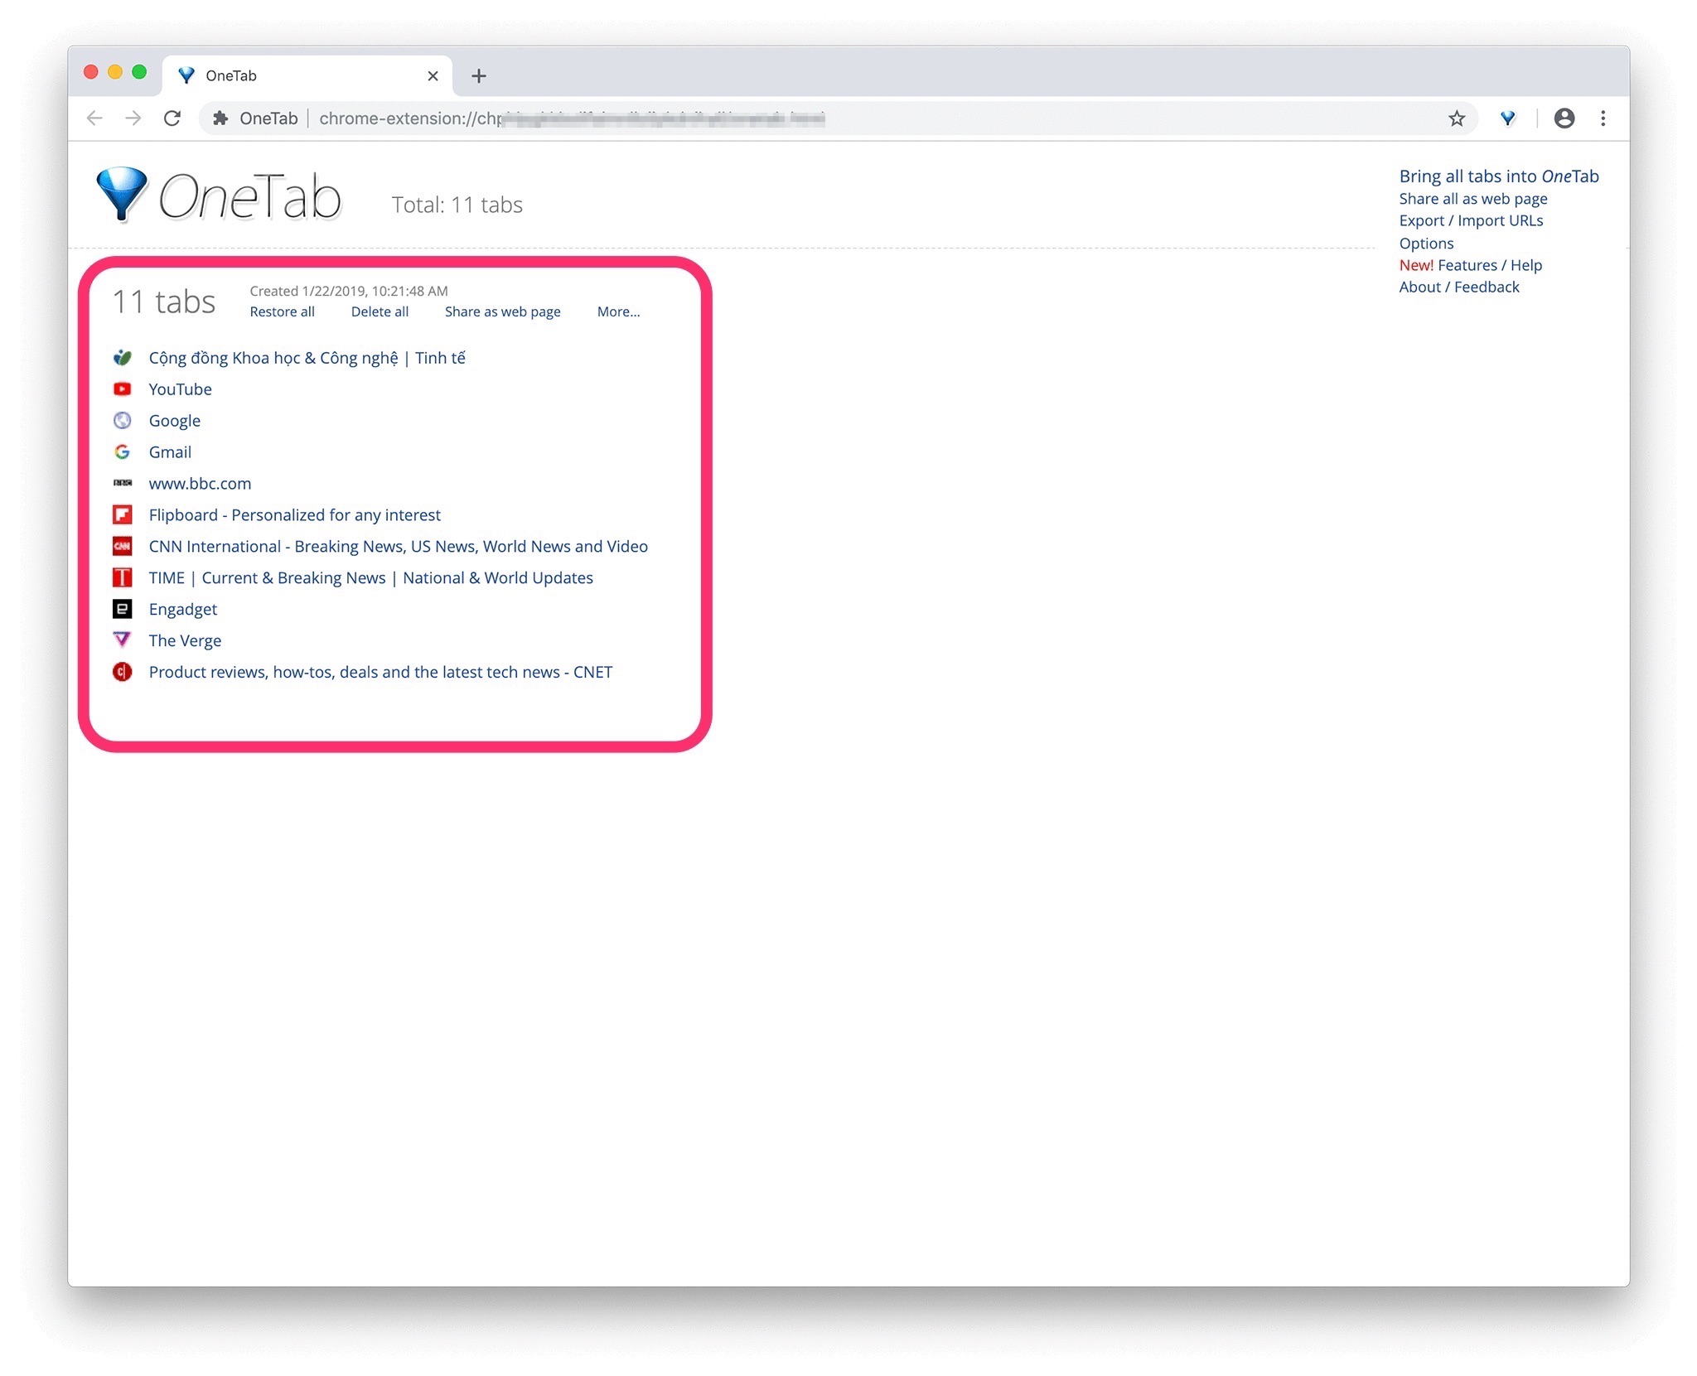
Task: Click the CNN favicon
Action: (123, 547)
